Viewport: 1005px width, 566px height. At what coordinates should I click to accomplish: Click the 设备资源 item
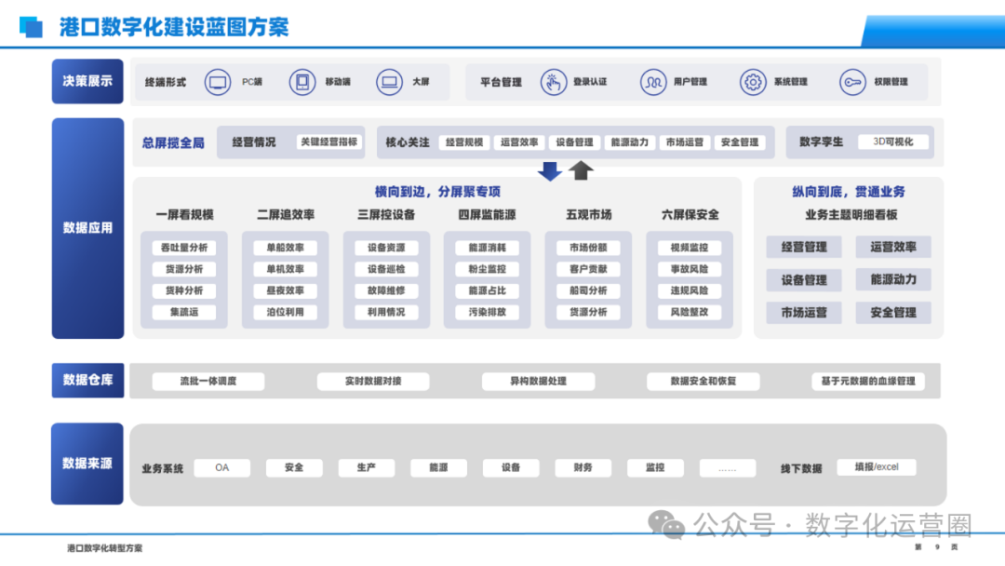pos(386,248)
